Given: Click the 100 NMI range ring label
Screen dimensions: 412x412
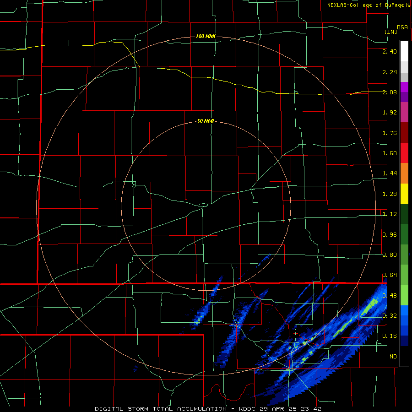Looking at the screenshot, I should [x=206, y=36].
